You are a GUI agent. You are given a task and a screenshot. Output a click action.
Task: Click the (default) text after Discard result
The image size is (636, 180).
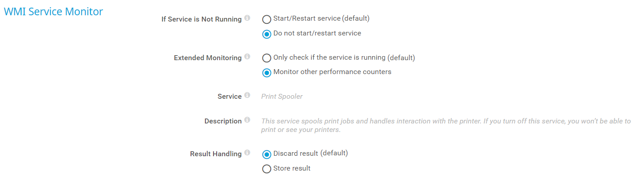[x=334, y=154]
